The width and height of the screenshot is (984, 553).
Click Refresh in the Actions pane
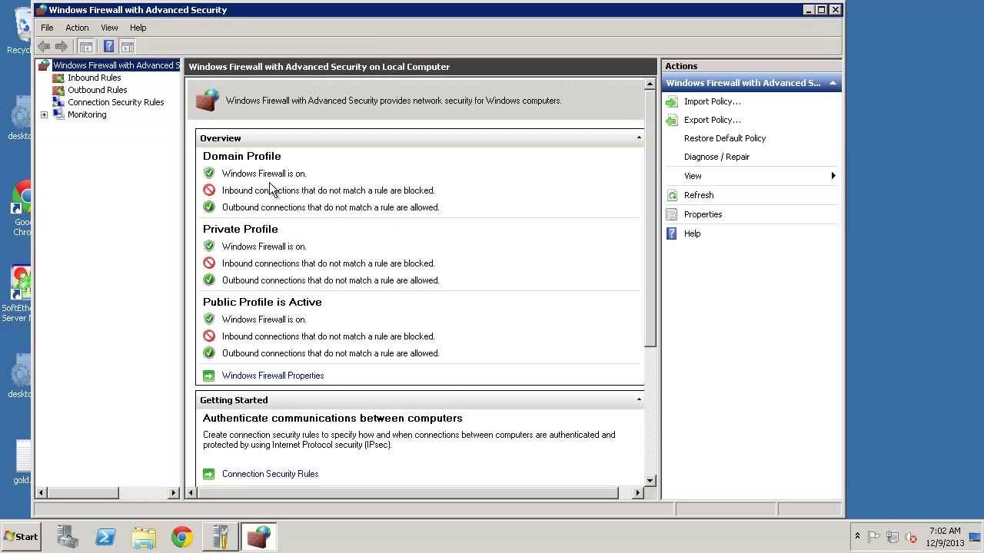[x=699, y=195]
